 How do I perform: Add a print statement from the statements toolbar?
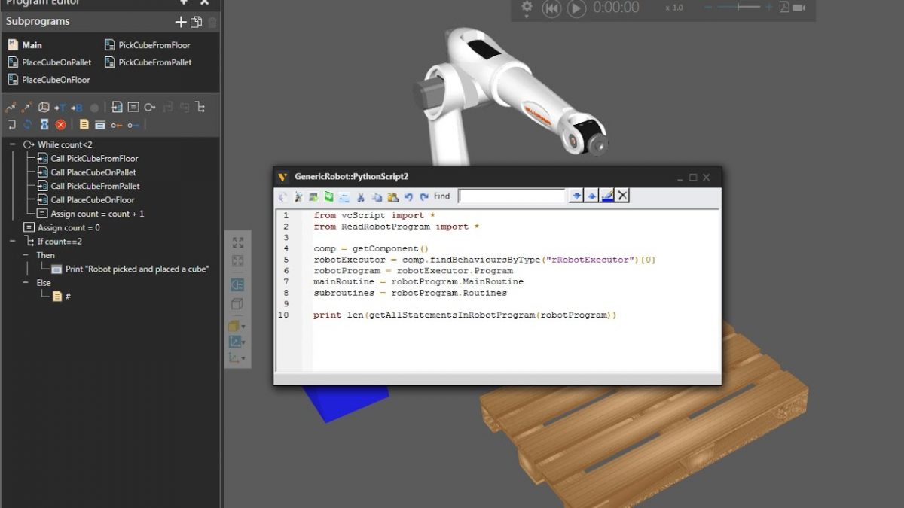point(100,124)
